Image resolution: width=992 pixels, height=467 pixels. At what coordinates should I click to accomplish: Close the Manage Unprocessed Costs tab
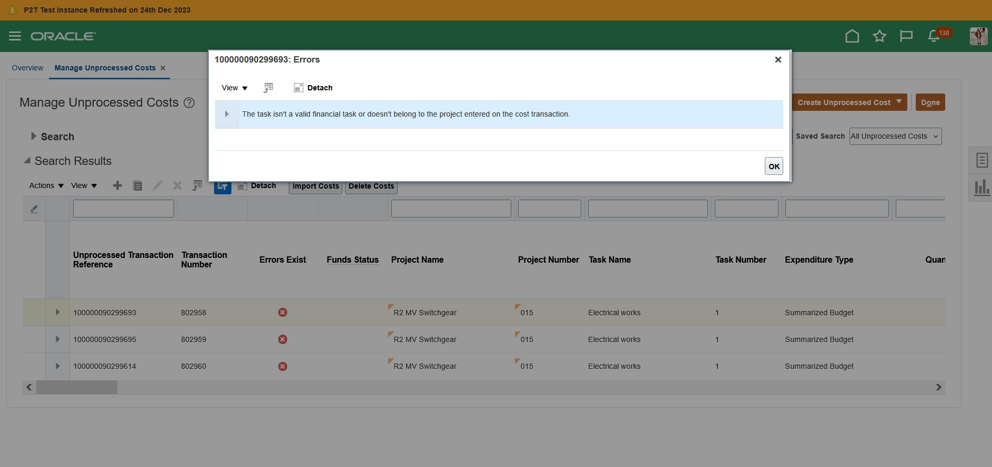(163, 68)
